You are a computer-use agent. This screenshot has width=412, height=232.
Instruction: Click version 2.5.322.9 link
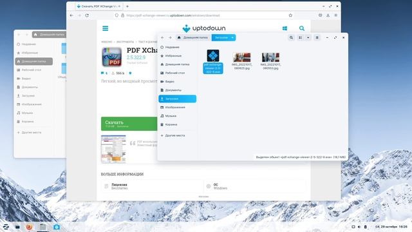click(136, 57)
